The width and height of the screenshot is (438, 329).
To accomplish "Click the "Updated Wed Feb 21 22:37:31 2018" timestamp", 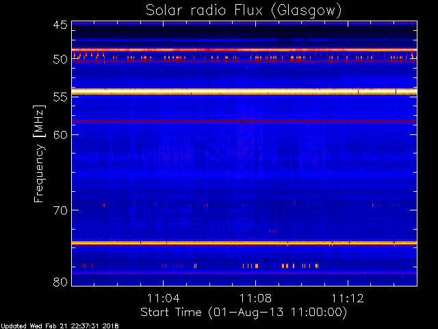I will click(60, 326).
